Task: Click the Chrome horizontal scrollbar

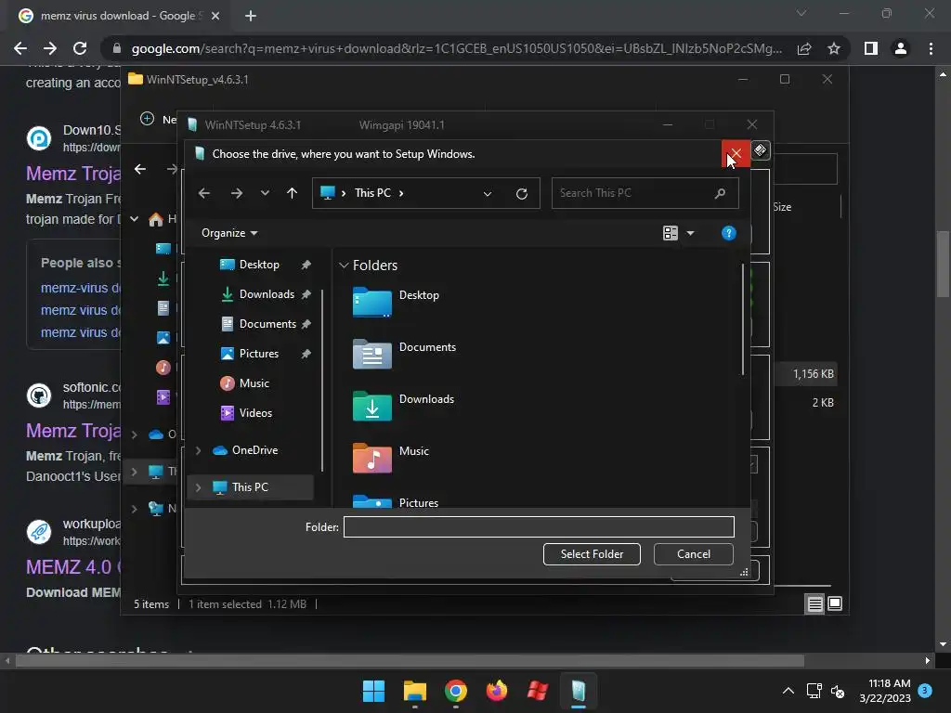Action: (410, 660)
